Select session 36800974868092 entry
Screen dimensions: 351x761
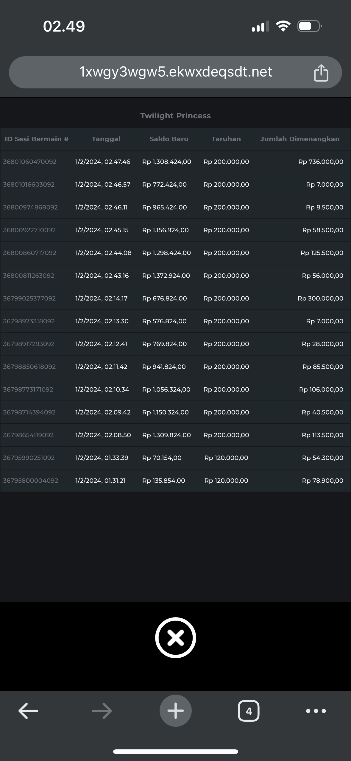coord(30,207)
